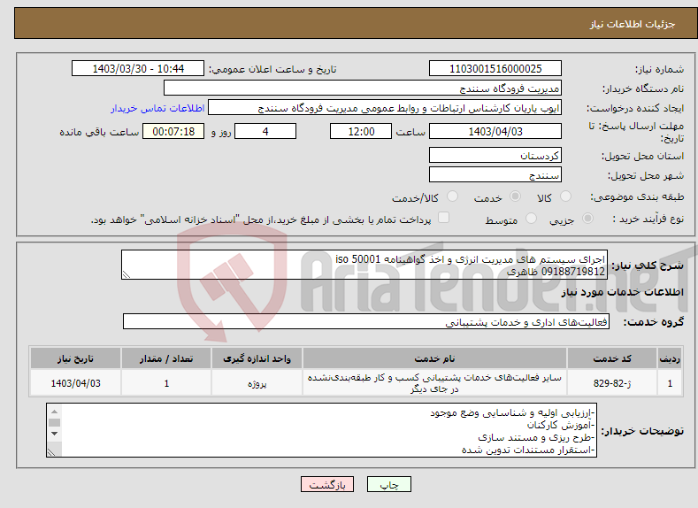Select the متوسط purchase type radio
698x508 pixels.
(x=531, y=219)
